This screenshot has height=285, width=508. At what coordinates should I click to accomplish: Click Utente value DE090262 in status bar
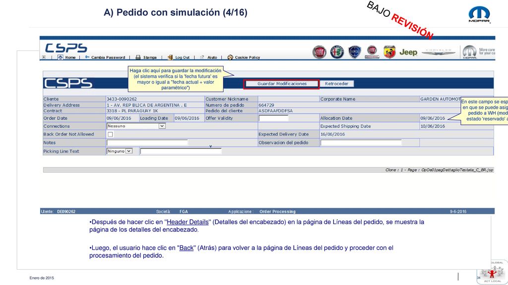[66, 212]
